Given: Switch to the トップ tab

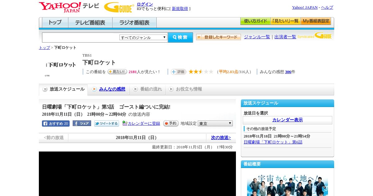Looking at the screenshot, I should tap(55, 23).
